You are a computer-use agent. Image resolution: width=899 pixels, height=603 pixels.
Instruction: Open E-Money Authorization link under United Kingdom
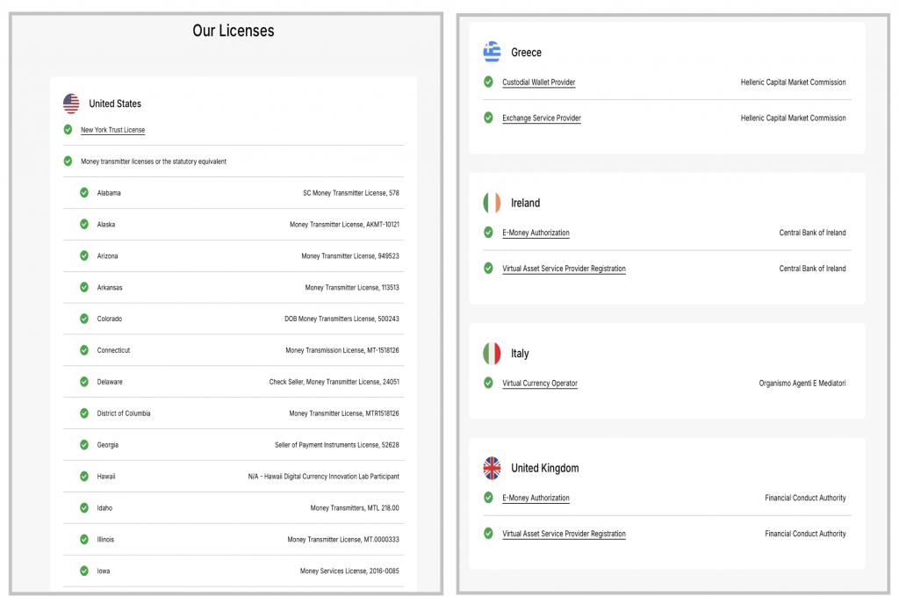(x=536, y=498)
